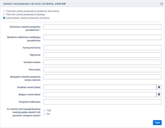This screenshot has height=128, width=165.
Task: Select 'Pasirinkti vaistinį preparatą iš pardavimo dokumento'
Action: tap(4, 11)
